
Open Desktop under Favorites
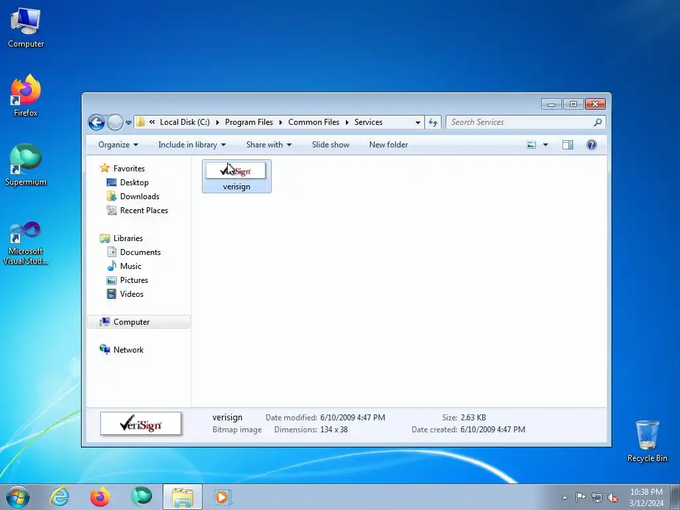(x=134, y=183)
